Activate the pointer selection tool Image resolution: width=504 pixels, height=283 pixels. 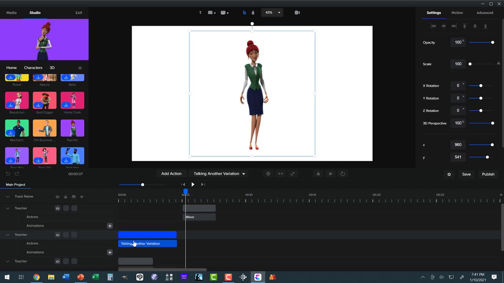(244, 13)
